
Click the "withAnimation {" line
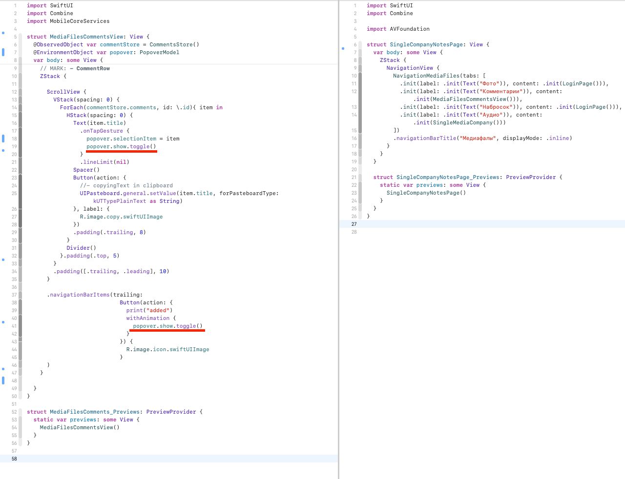151,318
